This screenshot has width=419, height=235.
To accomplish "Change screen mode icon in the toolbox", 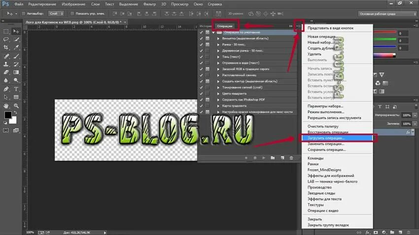I will 16,130.
